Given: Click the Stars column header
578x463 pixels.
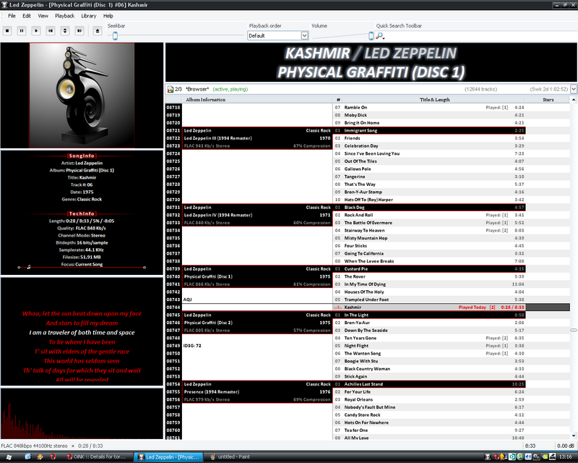Looking at the screenshot, I should point(548,100).
